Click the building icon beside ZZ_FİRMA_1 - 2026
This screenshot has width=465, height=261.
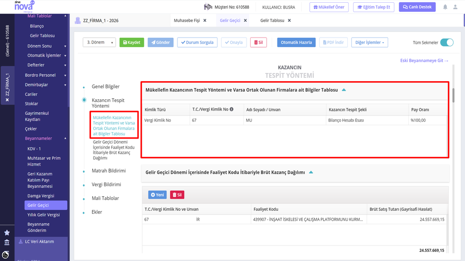(78, 20)
